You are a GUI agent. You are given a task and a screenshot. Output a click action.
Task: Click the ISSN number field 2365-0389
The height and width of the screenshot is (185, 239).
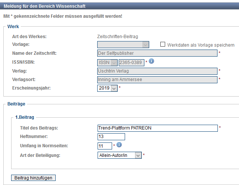click(131, 63)
